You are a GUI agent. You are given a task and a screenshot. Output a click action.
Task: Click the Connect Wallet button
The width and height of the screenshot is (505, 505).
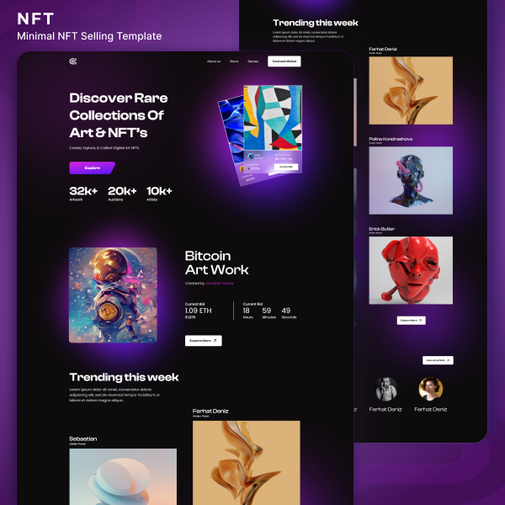click(284, 61)
